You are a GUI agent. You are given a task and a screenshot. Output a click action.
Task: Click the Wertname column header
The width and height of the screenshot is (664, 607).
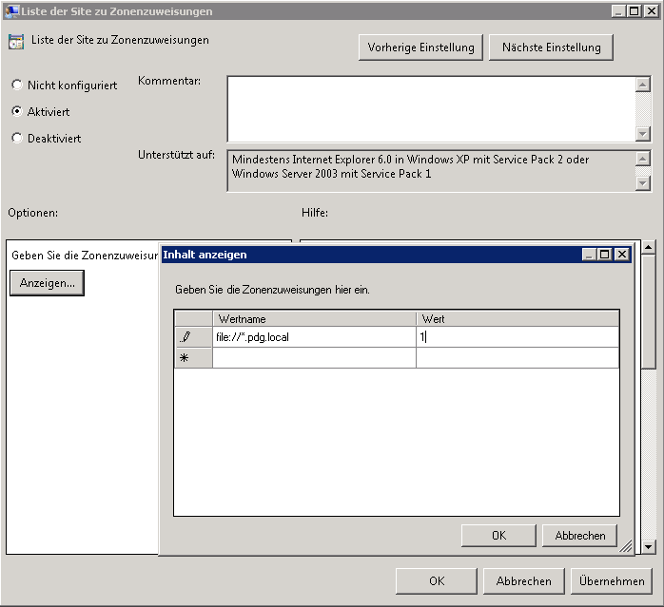click(314, 318)
